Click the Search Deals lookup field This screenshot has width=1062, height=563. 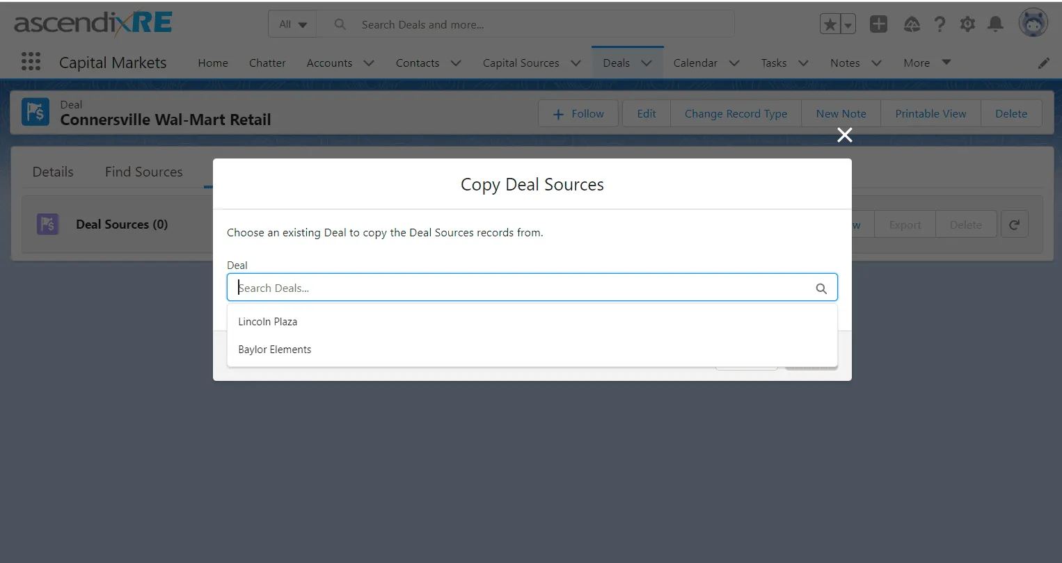click(x=532, y=288)
